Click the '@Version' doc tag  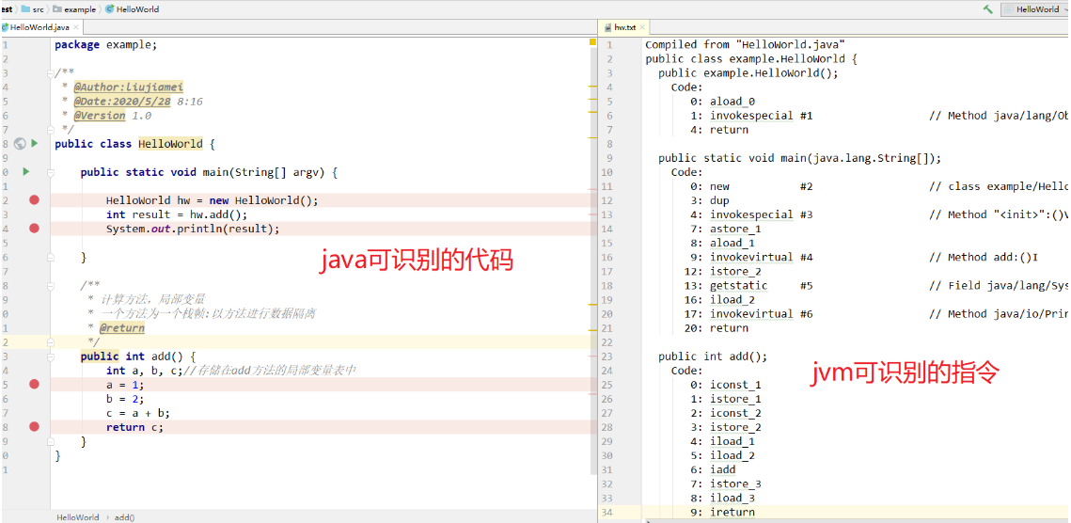pyautogui.click(x=100, y=116)
